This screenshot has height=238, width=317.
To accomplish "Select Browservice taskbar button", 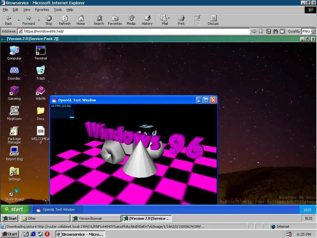I will [x=80, y=234].
